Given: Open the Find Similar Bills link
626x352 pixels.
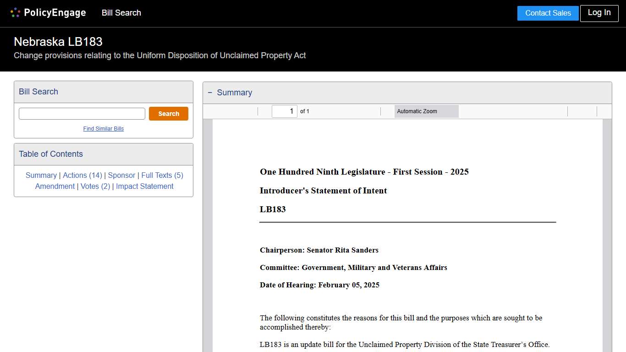Looking at the screenshot, I should click(x=103, y=129).
